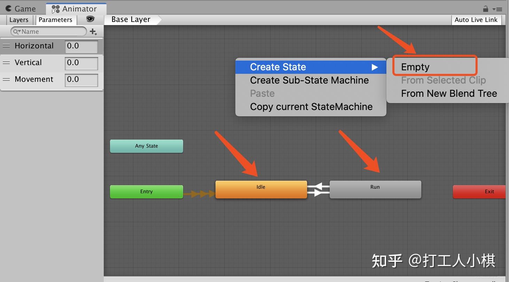Select the Idle state node
Image resolution: width=509 pixels, height=282 pixels.
[x=261, y=189]
